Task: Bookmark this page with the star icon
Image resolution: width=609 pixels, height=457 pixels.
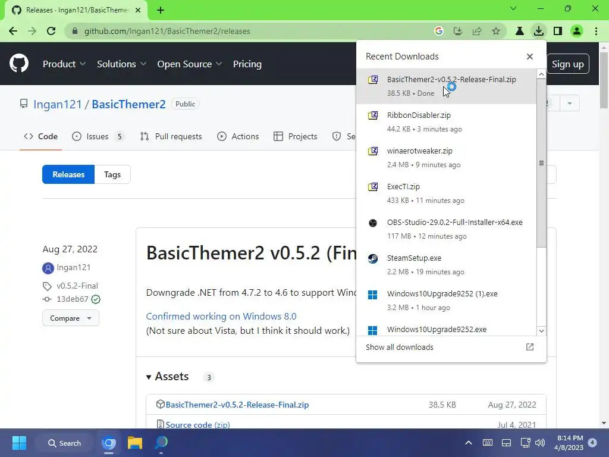Action: [496, 31]
